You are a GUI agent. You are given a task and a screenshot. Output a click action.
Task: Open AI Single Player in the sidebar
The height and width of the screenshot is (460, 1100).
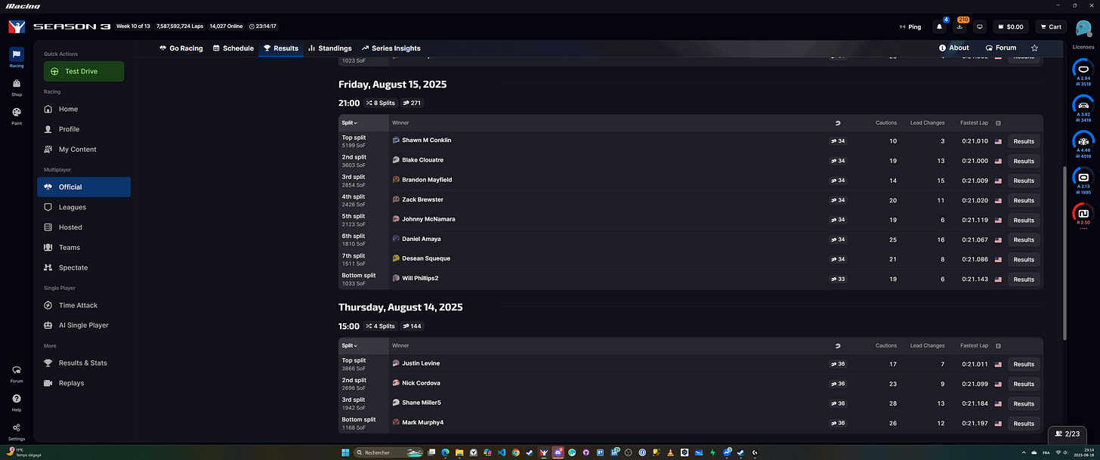point(84,325)
